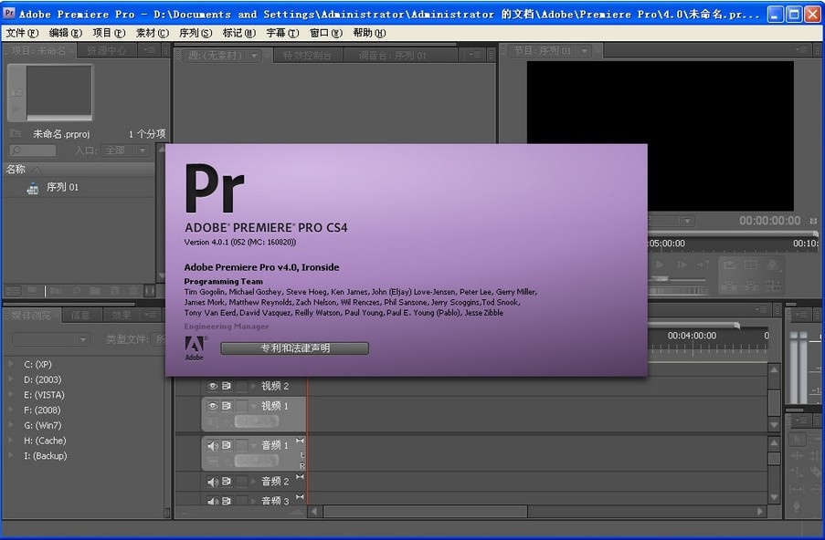The width and height of the screenshot is (825, 540).
Task: Click the program monitor extract icon
Action: click(x=751, y=286)
